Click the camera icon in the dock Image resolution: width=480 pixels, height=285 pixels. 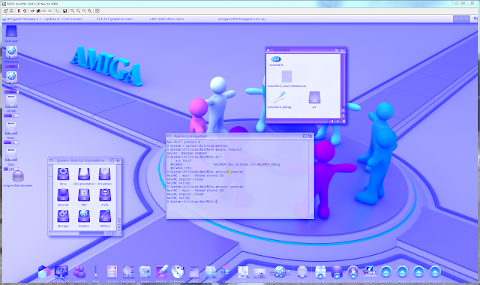tap(259, 273)
